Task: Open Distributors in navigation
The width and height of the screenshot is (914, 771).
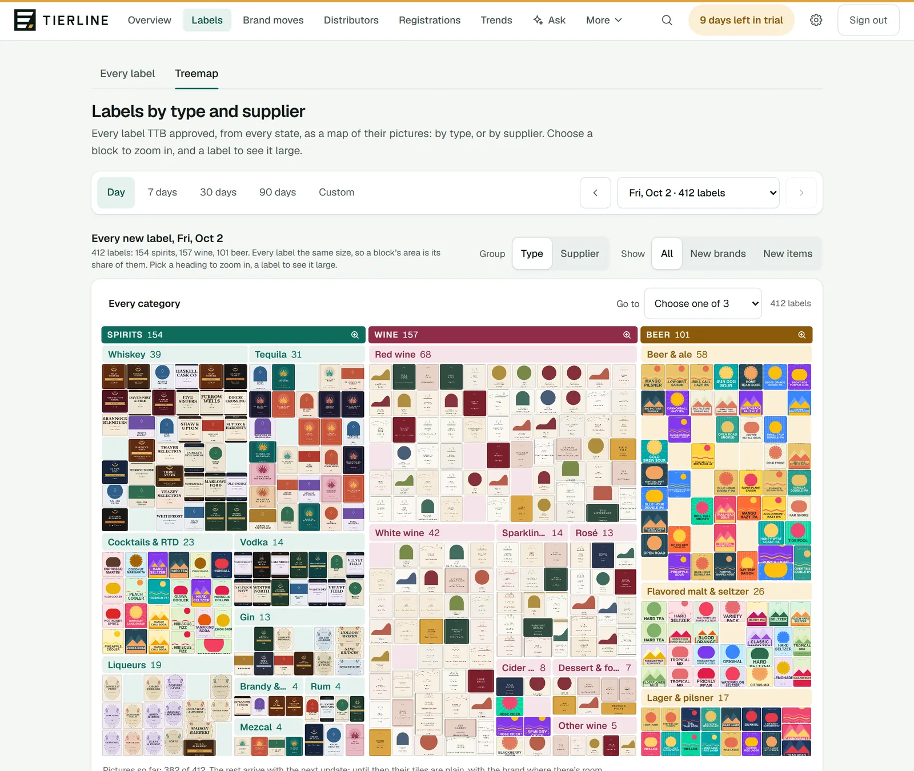Action: pos(351,20)
